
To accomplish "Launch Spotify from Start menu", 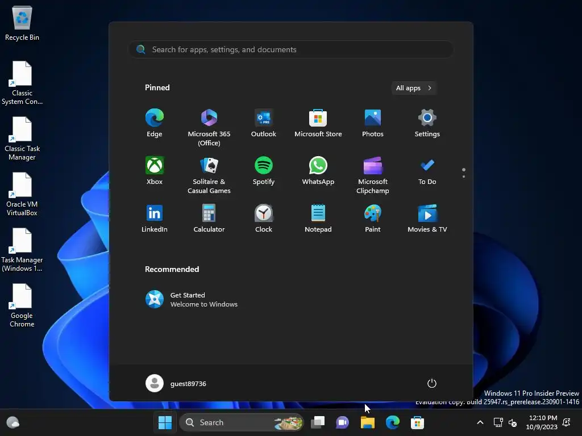I will coord(264,171).
